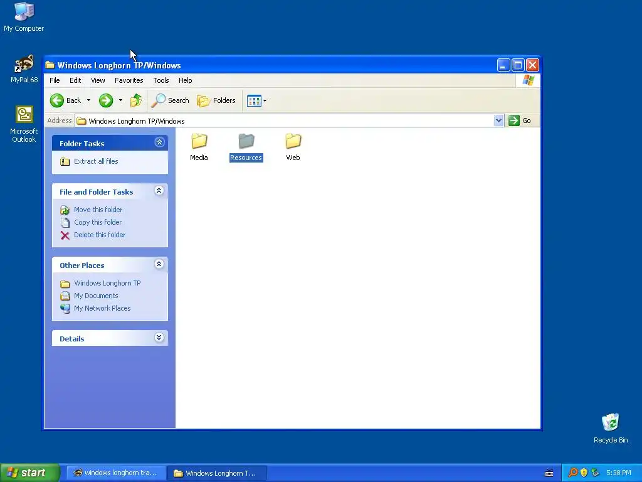This screenshot has height=482, width=642.
Task: Collapse the File and Folder Tasks panel
Action: click(159, 191)
